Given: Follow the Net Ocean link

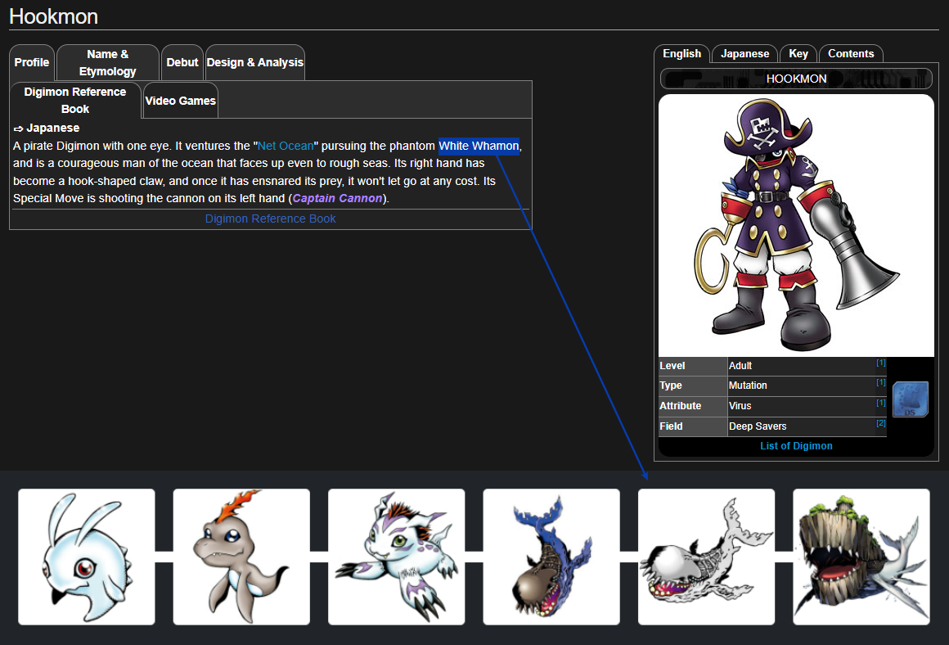Looking at the screenshot, I should click(286, 146).
